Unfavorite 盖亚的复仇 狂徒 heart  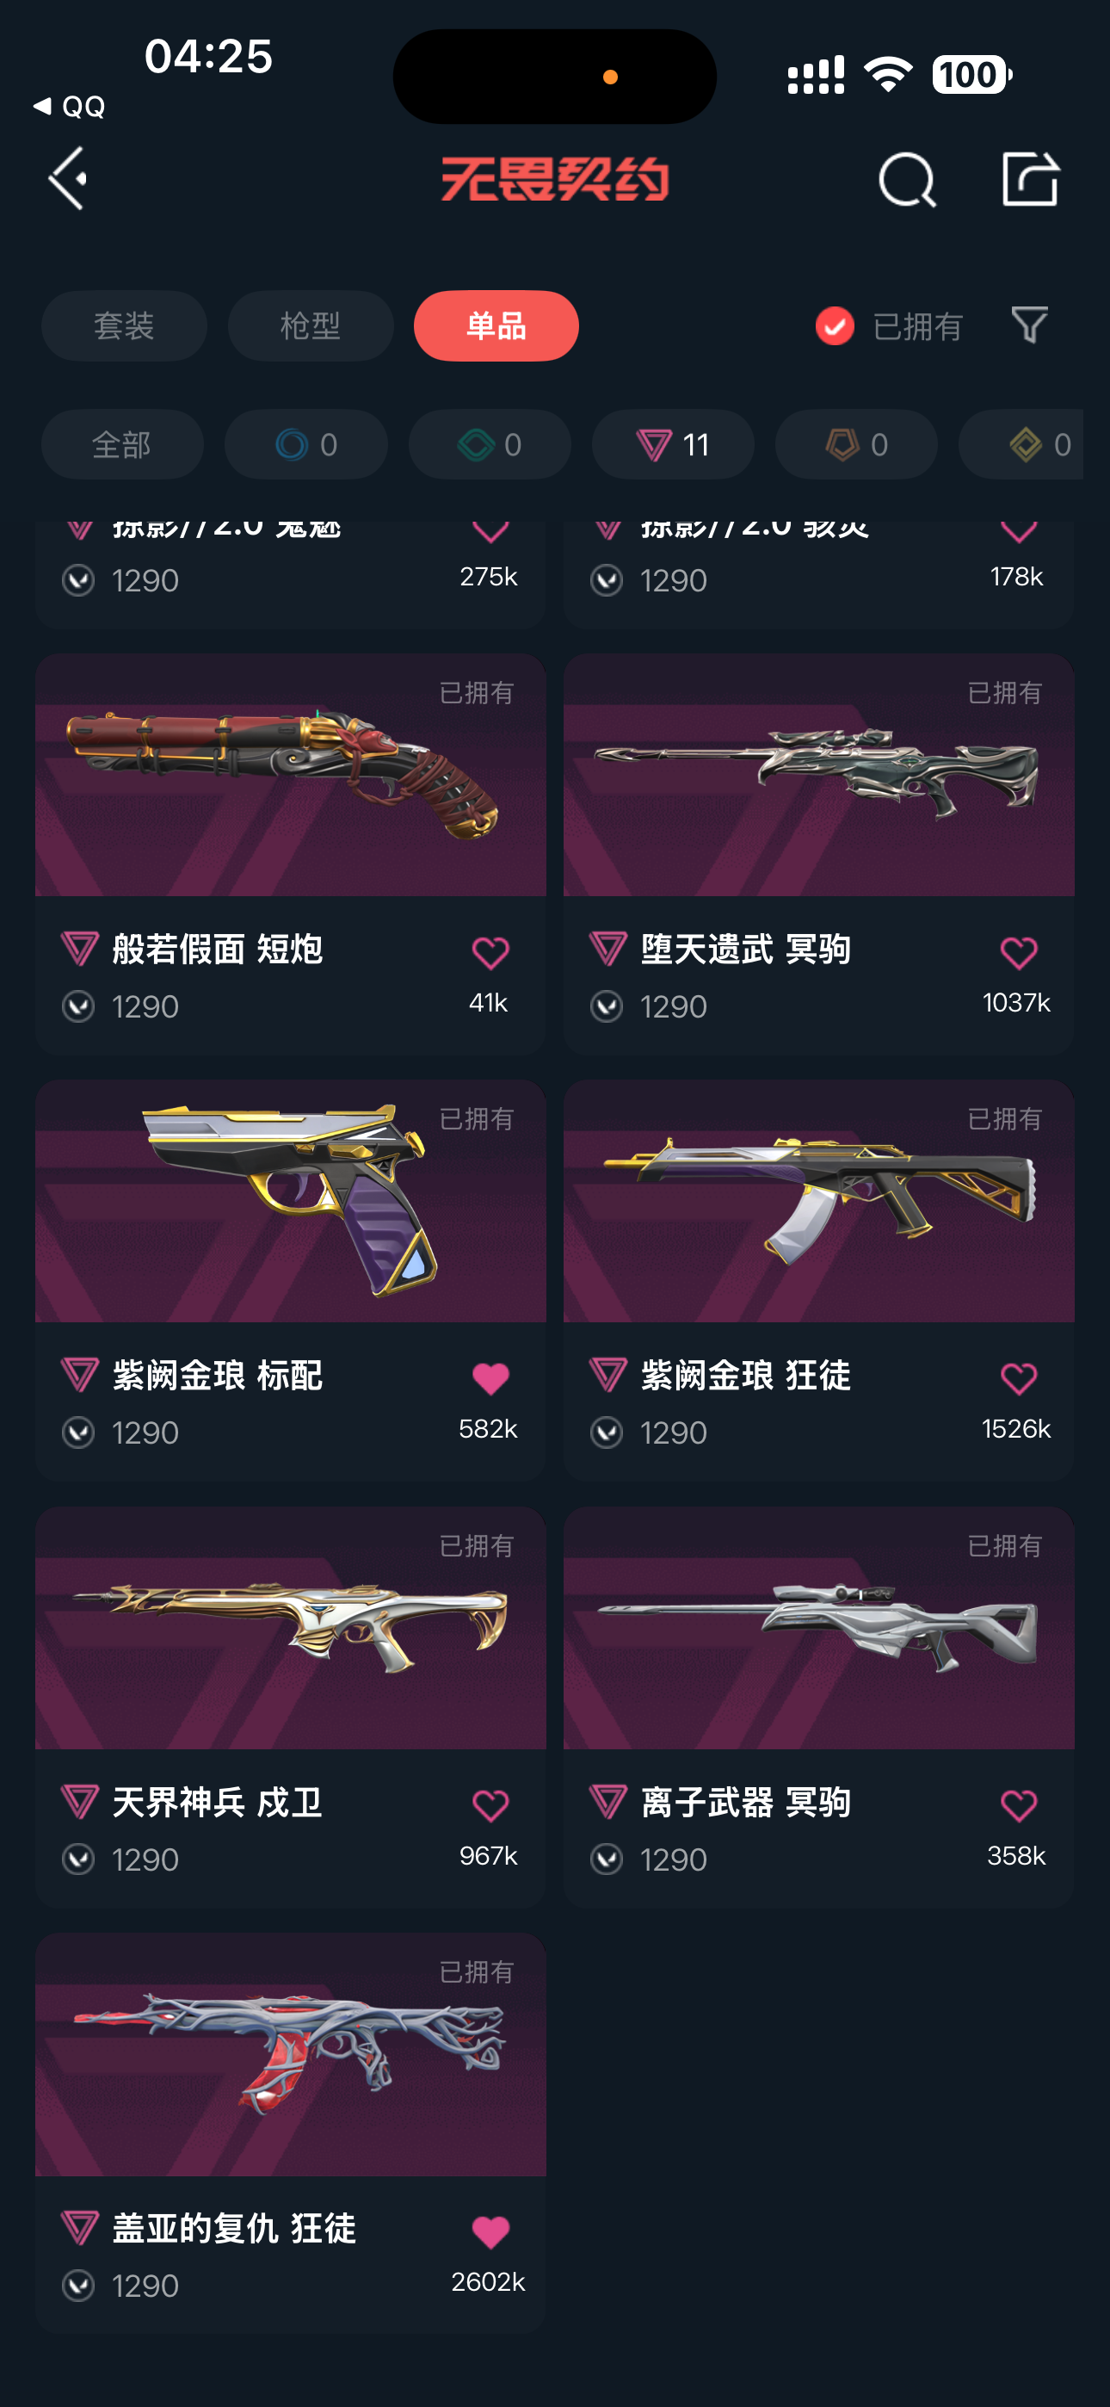(490, 2231)
